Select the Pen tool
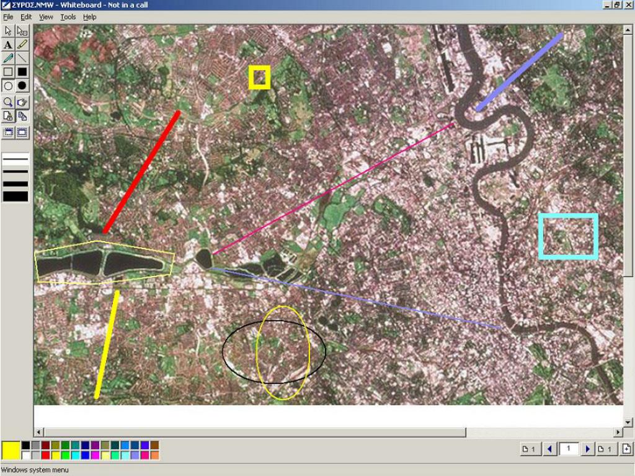Screen dimensions: 635x476 pyautogui.click(x=7, y=58)
